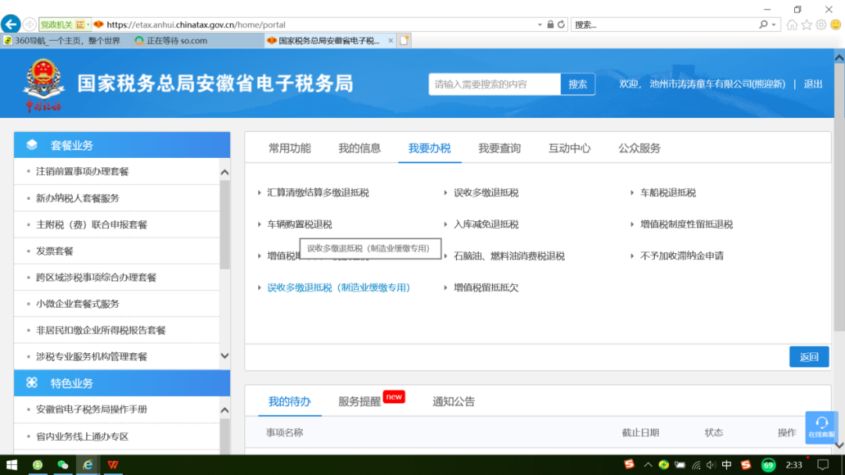
Task: Open the browser home page icon
Action: 792,25
